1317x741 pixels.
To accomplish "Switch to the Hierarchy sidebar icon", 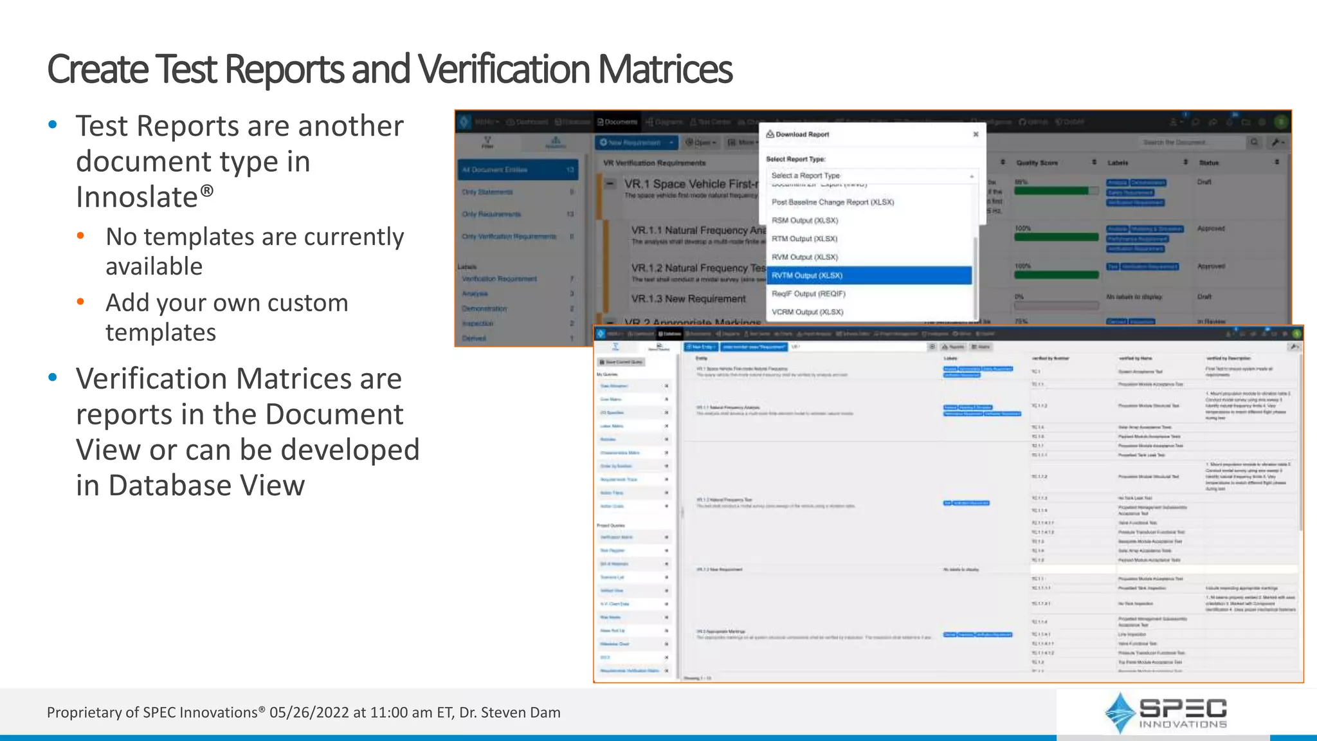I will point(555,142).
